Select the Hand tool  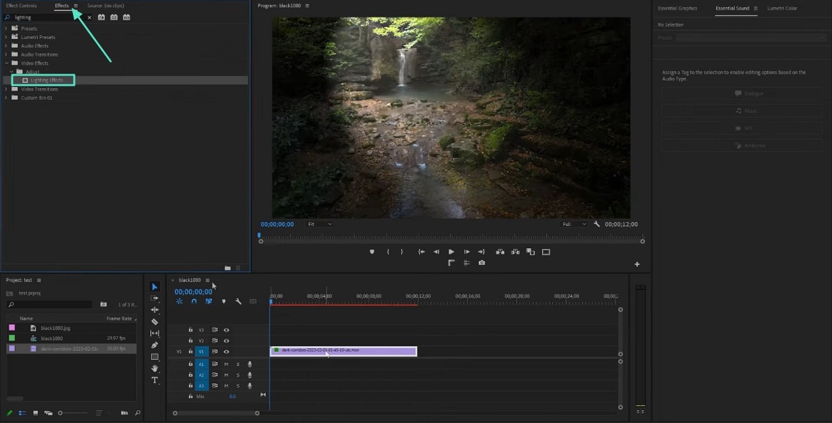pyautogui.click(x=154, y=369)
